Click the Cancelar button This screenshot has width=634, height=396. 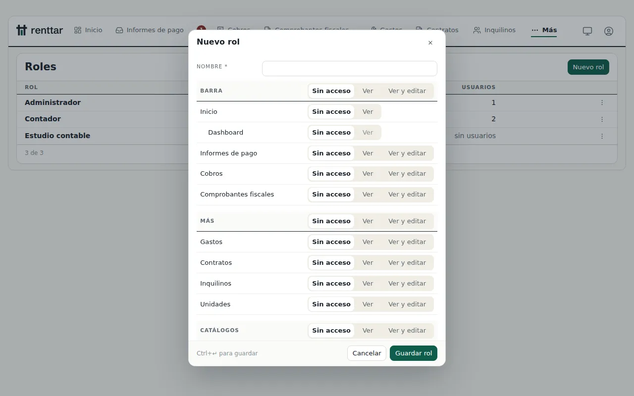point(367,353)
